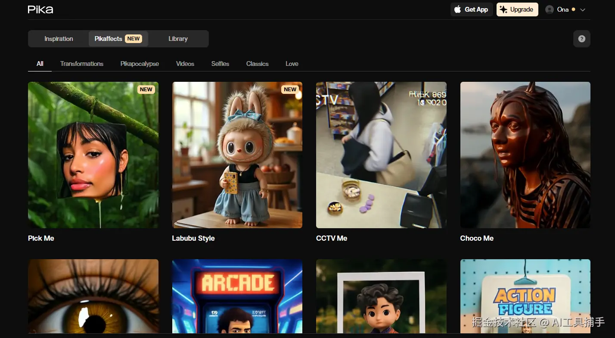Open the Arcade effect thumbnail
The height and width of the screenshot is (338, 615).
[237, 296]
